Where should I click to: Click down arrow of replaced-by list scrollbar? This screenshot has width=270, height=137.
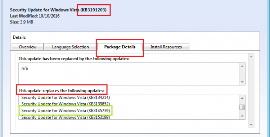tap(242, 82)
